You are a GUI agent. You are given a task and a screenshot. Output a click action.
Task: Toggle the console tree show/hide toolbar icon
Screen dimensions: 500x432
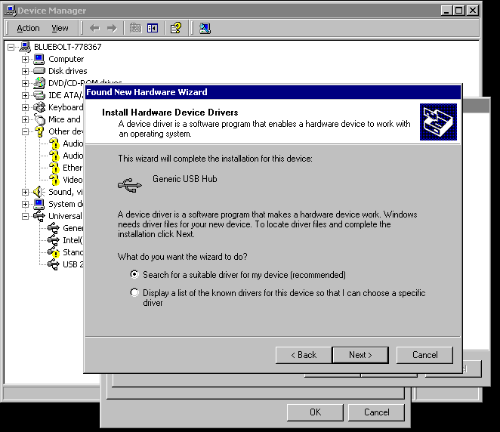(x=153, y=28)
